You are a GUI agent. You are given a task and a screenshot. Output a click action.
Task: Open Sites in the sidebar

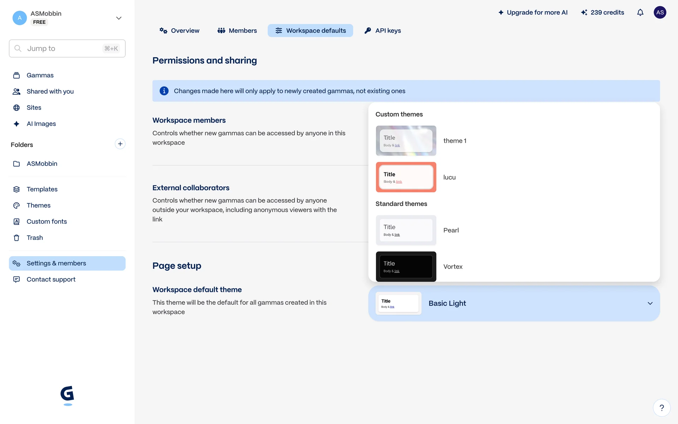(x=34, y=107)
